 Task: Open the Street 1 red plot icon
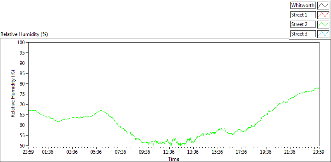[x=323, y=15]
